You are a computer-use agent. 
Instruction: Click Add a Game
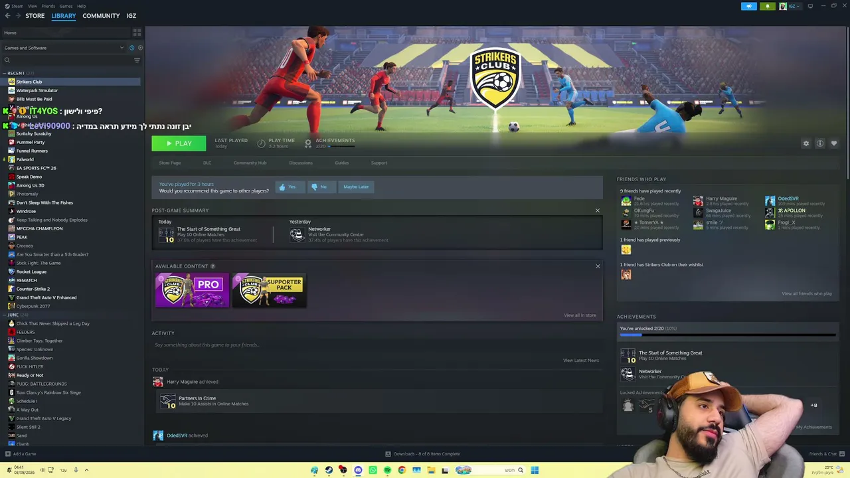tap(21, 454)
